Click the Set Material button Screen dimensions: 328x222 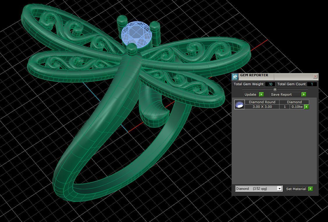click(296, 189)
